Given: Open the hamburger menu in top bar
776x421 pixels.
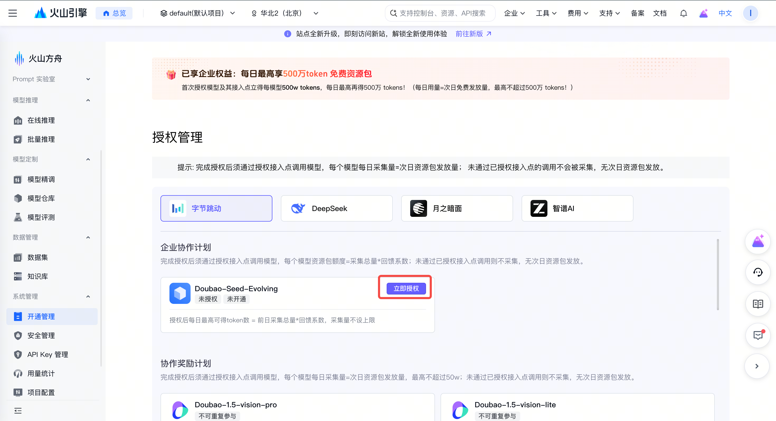Looking at the screenshot, I should coord(13,13).
